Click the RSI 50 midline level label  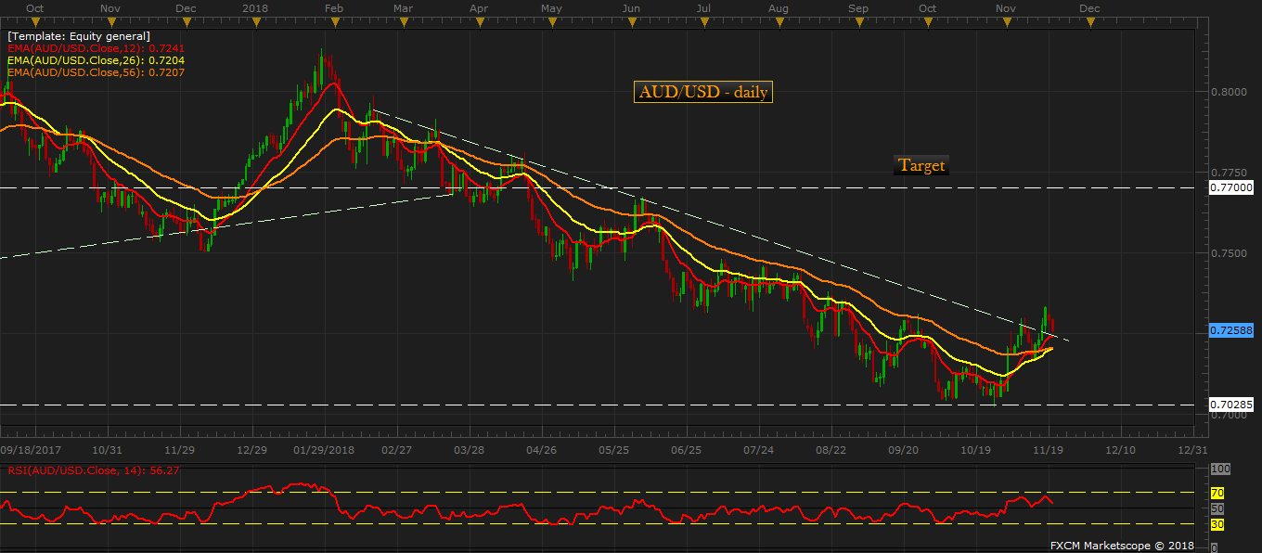(x=1218, y=508)
